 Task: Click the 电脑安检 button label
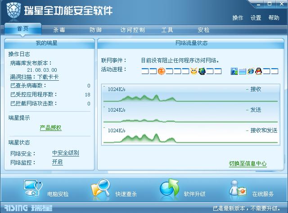pos(58,194)
